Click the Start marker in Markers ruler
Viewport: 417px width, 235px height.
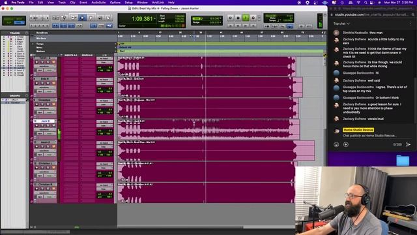coord(122,51)
